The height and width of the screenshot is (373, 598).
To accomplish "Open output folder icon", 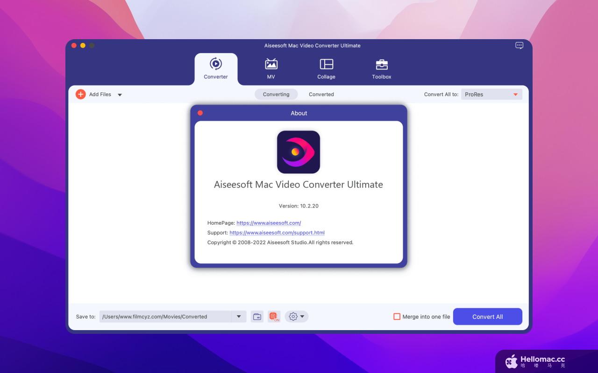I will point(257,317).
